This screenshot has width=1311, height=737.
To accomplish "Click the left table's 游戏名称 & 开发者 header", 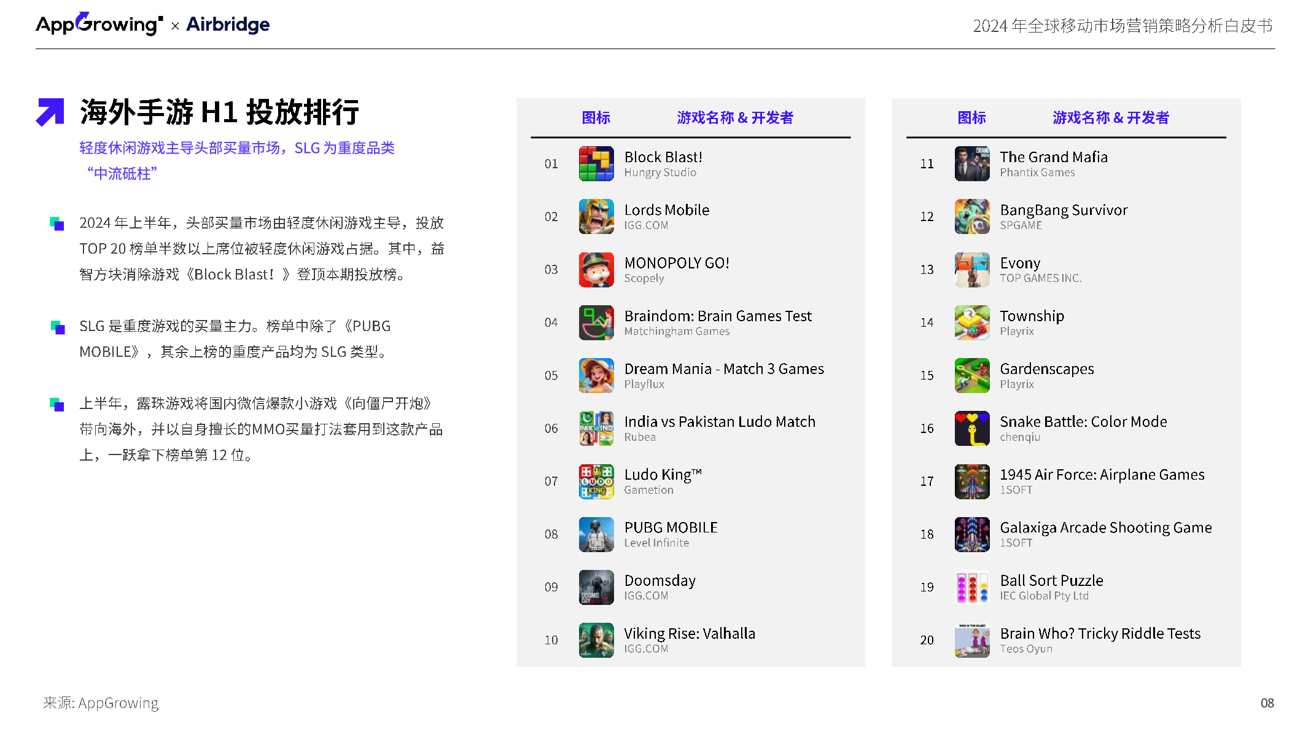I will 735,117.
